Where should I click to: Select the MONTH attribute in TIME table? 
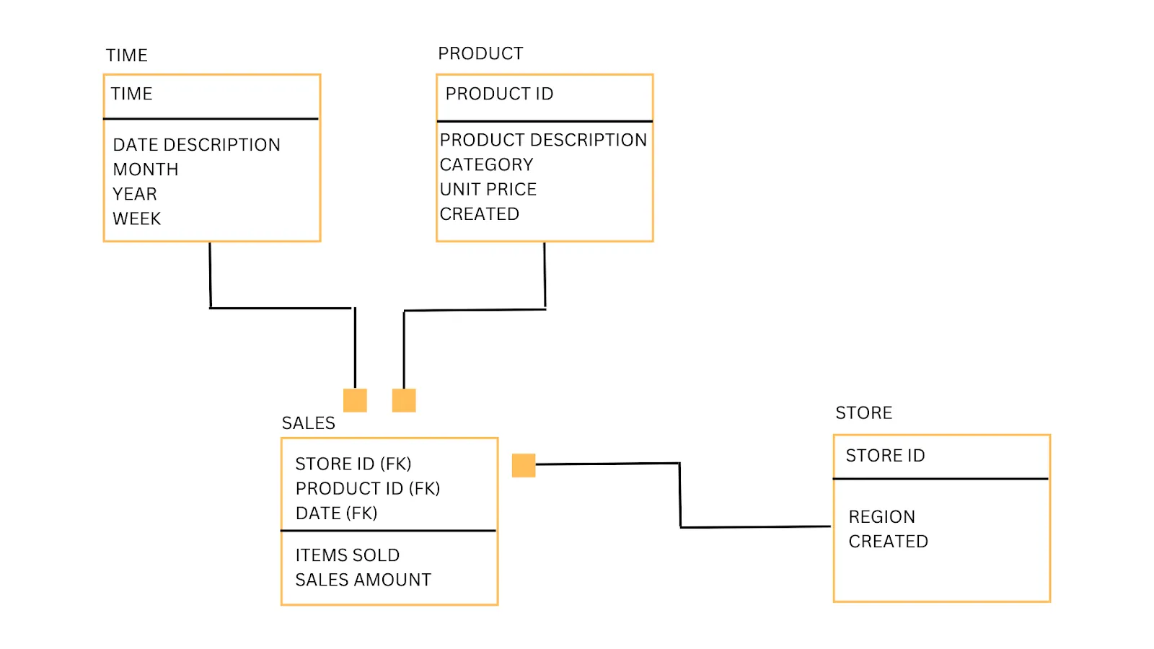click(146, 169)
